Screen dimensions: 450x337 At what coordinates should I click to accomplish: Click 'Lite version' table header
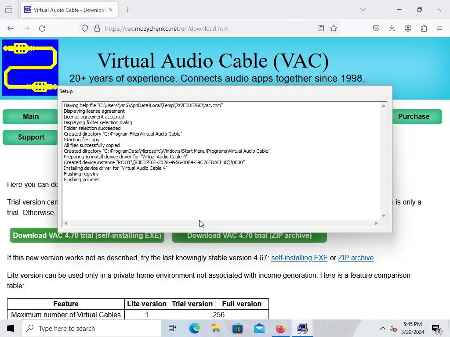click(147, 304)
